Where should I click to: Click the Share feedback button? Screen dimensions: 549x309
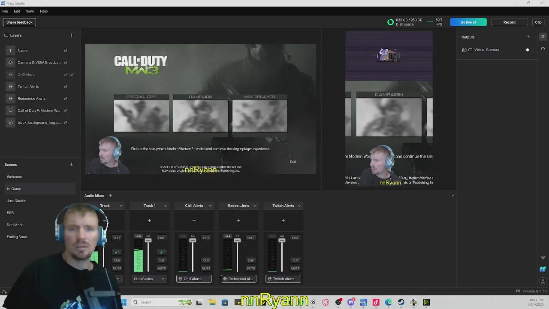coord(19,22)
